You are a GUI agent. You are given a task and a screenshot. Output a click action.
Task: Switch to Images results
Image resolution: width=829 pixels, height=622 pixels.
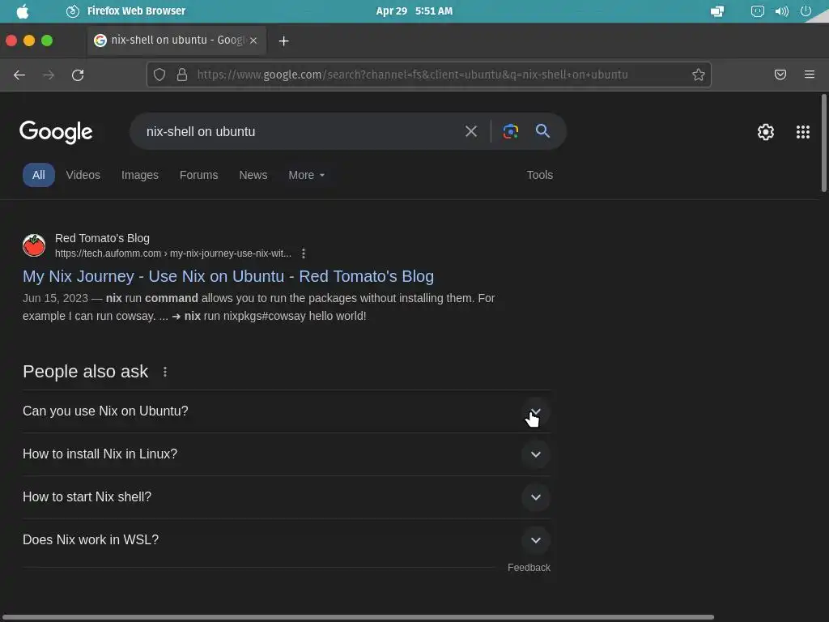tap(139, 175)
